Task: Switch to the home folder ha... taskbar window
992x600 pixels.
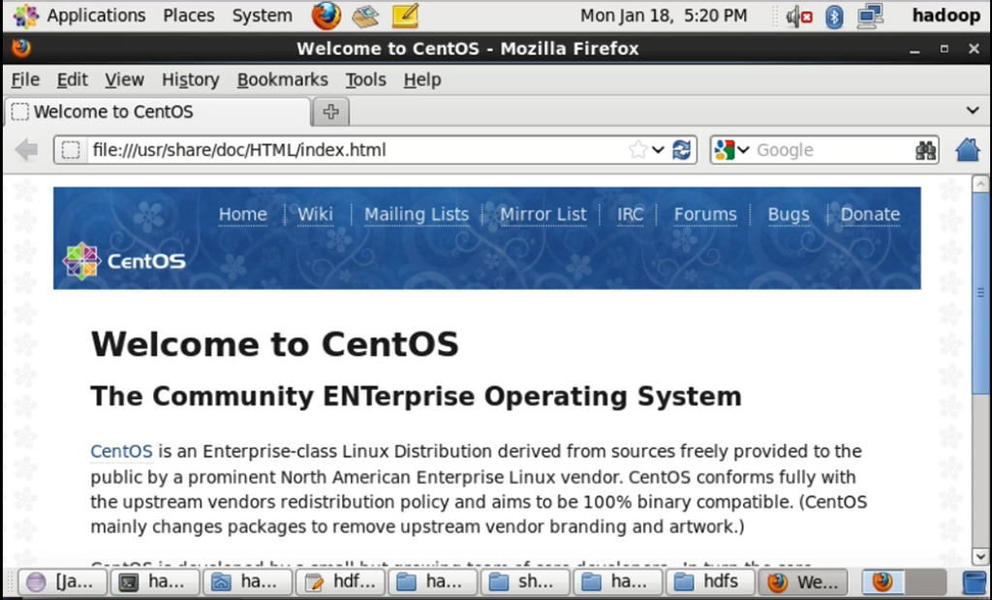Action: (248, 582)
